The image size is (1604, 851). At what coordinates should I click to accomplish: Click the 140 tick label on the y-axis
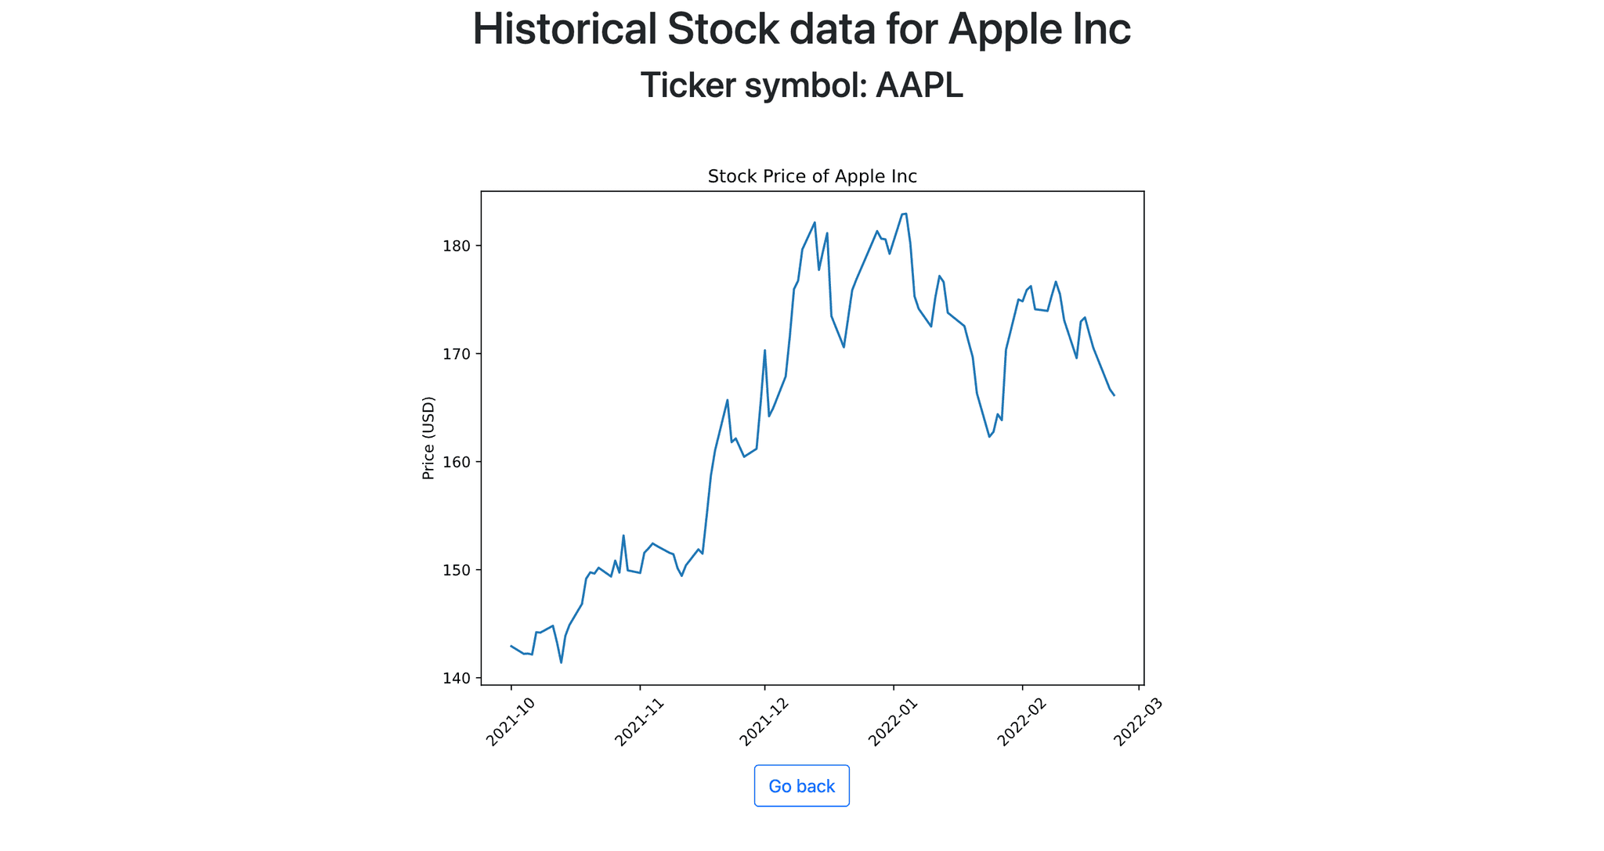click(458, 678)
